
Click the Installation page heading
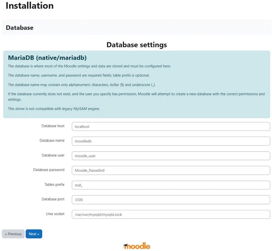pos(30,6)
